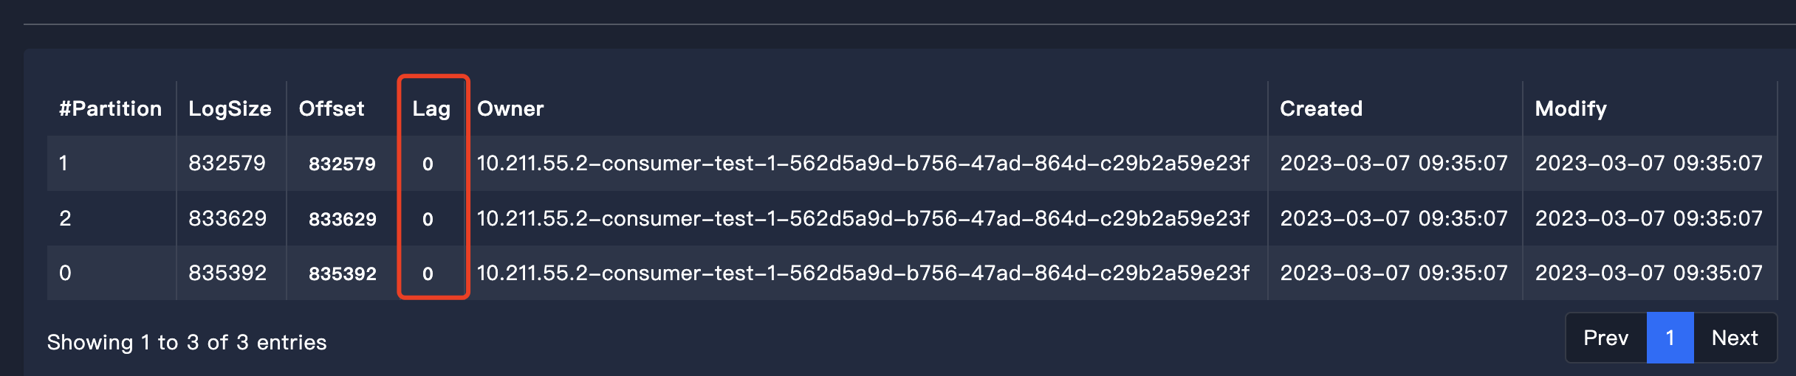Click the Created column header
This screenshot has height=376, width=1796.
1320,108
